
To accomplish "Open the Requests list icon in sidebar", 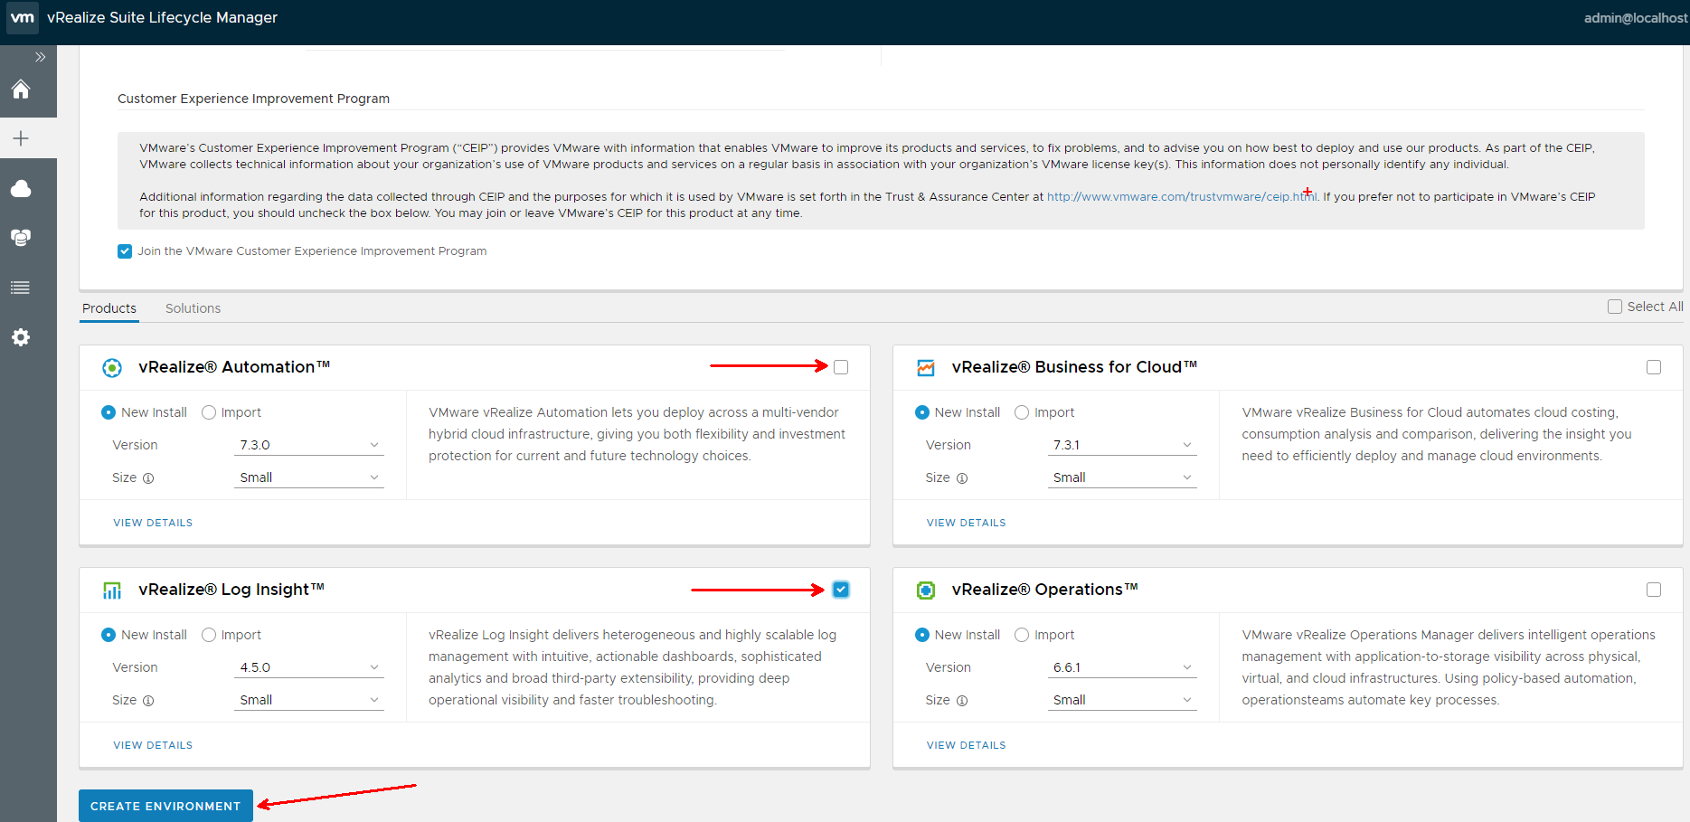I will pos(21,288).
